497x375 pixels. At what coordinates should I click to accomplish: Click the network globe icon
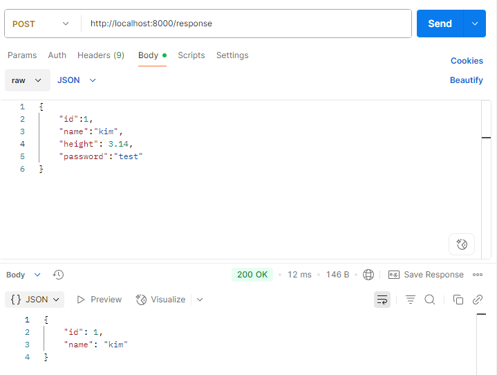click(x=368, y=275)
